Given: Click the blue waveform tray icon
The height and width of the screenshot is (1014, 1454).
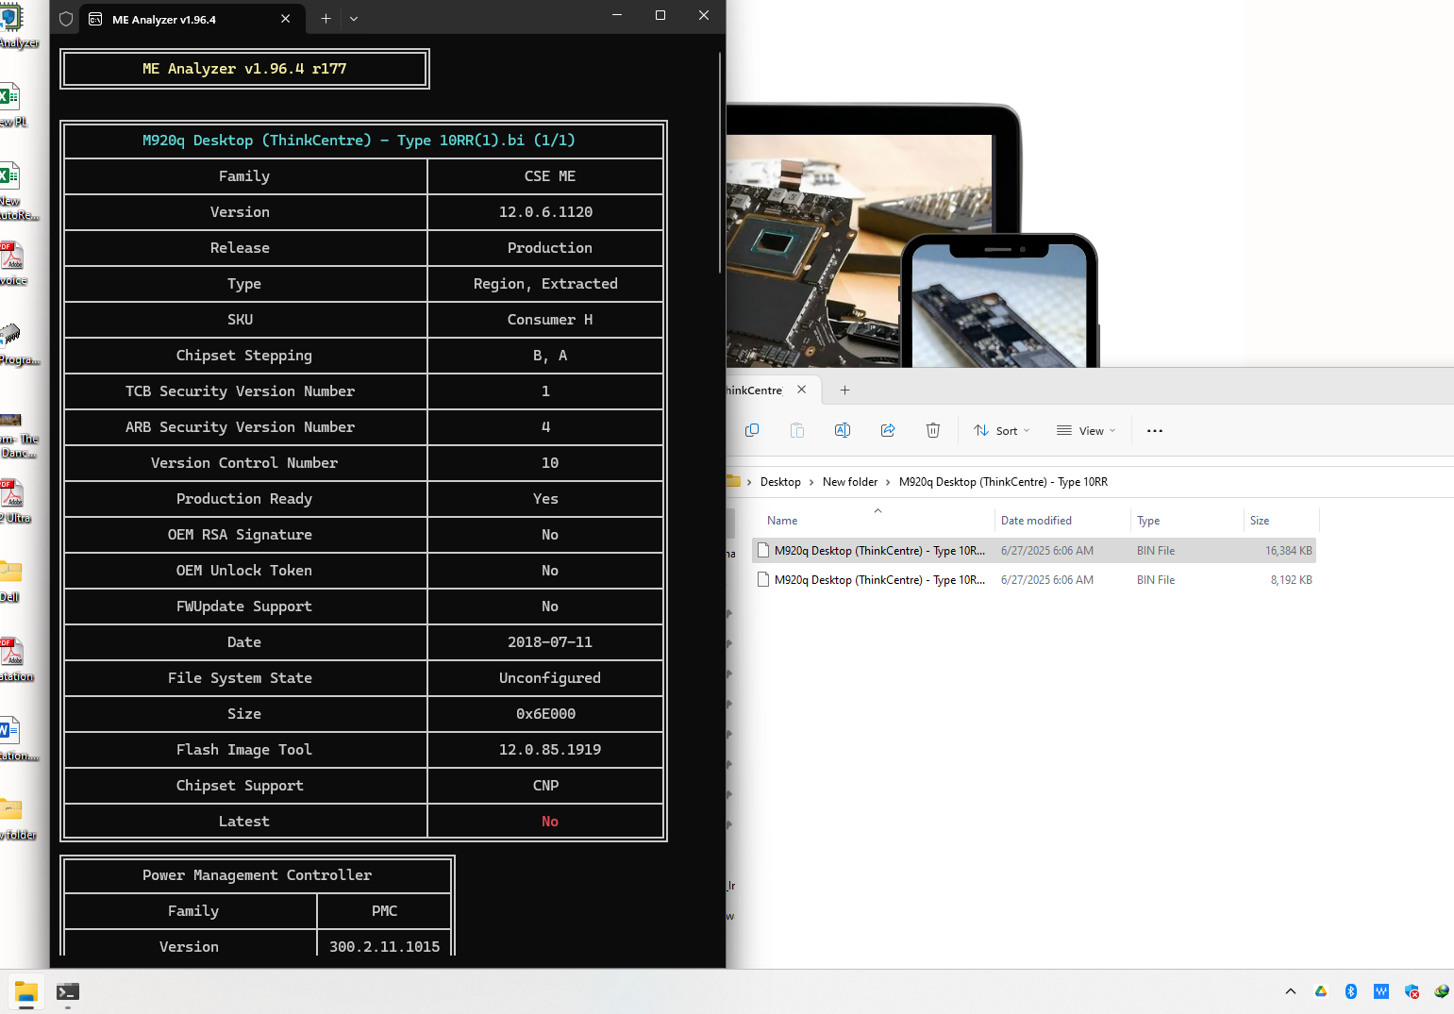Looking at the screenshot, I should coord(1381,991).
